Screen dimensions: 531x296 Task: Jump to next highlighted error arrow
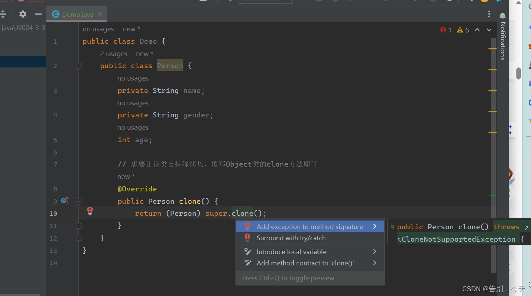489,30
